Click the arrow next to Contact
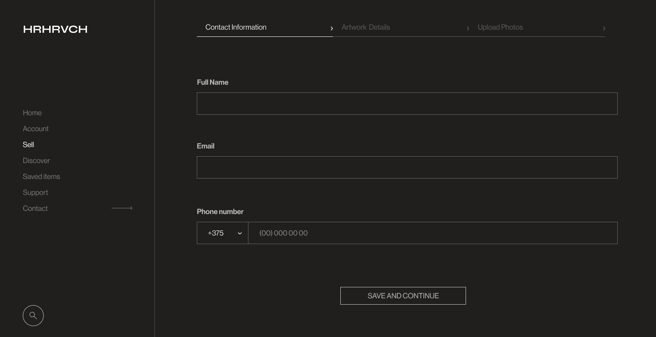Screen dimensions: 656x337 click(122, 208)
